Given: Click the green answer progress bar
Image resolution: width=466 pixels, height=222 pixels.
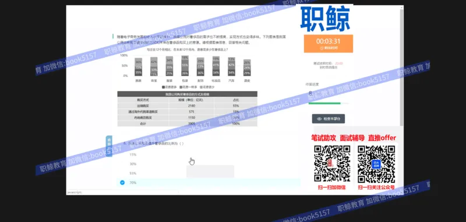Looking at the screenshot, I should coord(324,103).
